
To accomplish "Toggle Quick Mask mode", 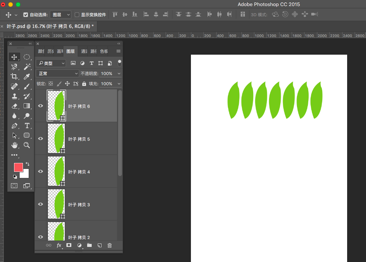I will (14, 186).
